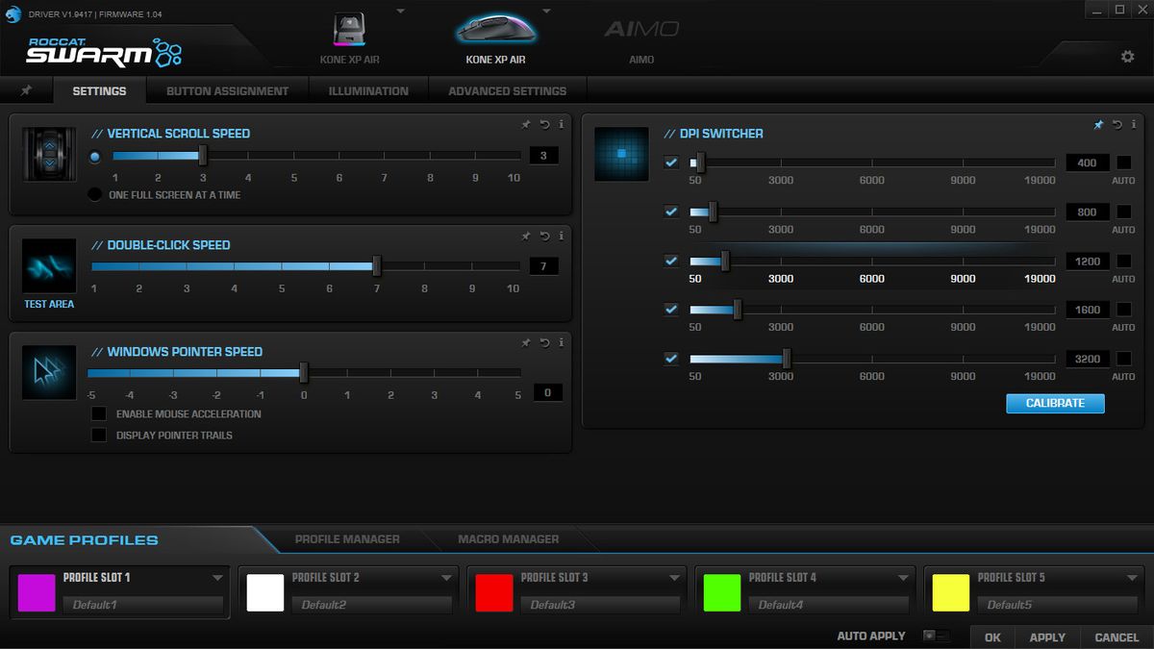Uncheck the 400 DPI level checkbox
Image resolution: width=1154 pixels, height=649 pixels.
pyautogui.click(x=671, y=162)
